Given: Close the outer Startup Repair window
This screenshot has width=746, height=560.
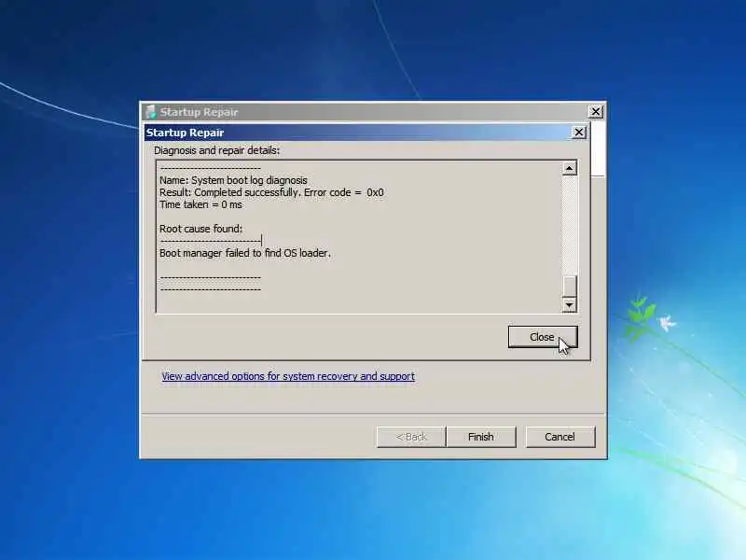Looking at the screenshot, I should (x=596, y=112).
